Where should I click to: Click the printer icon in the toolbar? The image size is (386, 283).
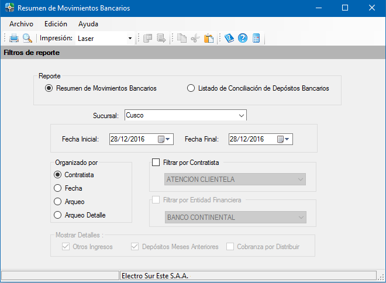(14, 39)
